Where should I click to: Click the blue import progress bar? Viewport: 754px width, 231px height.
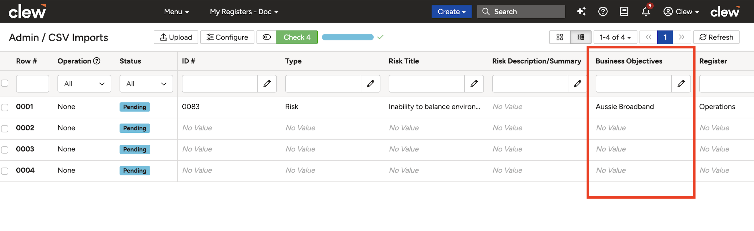[348, 37]
